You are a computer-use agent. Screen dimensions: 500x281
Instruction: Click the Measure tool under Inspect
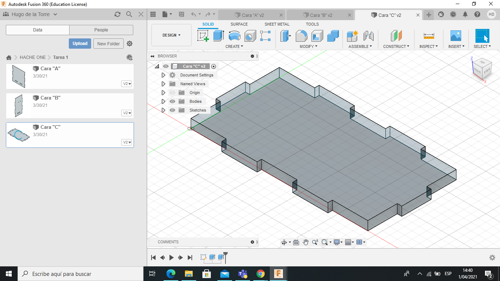[429, 36]
